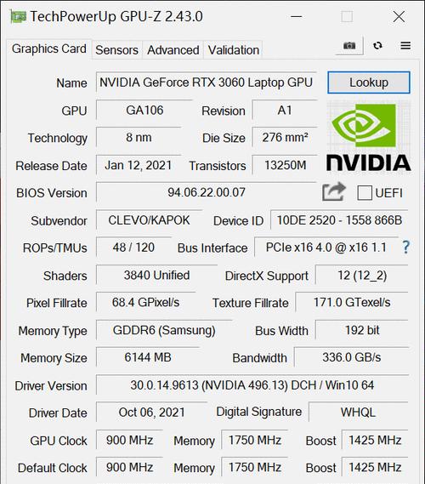
Task: Select the Graphics Card tab
Action: click(x=49, y=48)
